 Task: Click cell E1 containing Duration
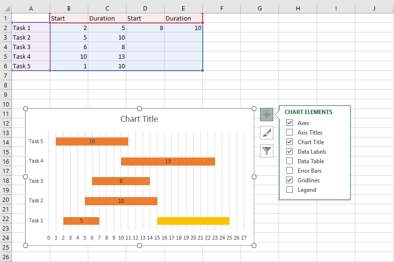(184, 18)
